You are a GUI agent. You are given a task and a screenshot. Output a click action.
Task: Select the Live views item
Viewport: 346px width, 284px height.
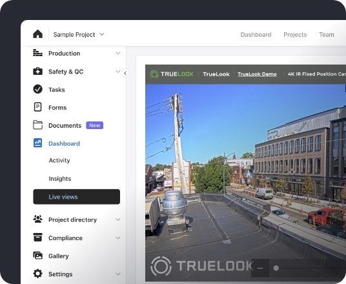77,197
